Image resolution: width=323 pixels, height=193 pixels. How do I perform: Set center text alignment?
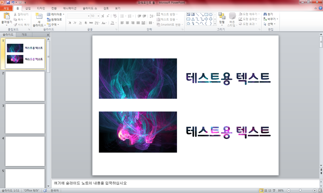[x=127, y=23]
